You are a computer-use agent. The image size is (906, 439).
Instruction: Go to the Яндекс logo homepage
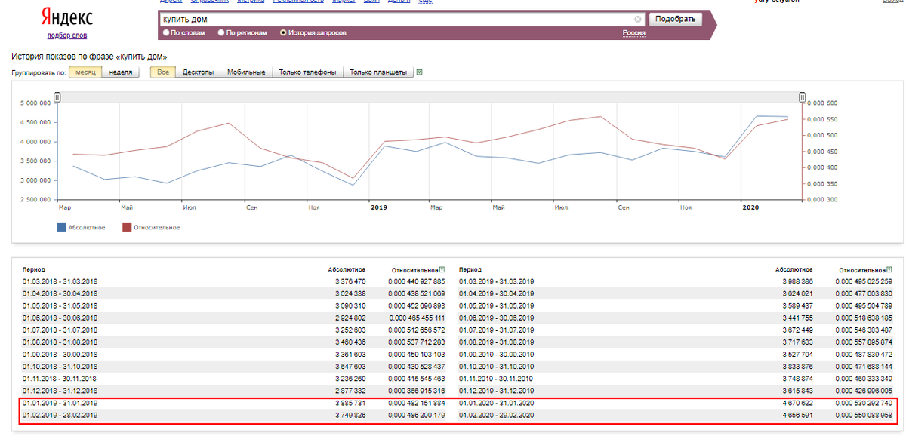coord(66,18)
